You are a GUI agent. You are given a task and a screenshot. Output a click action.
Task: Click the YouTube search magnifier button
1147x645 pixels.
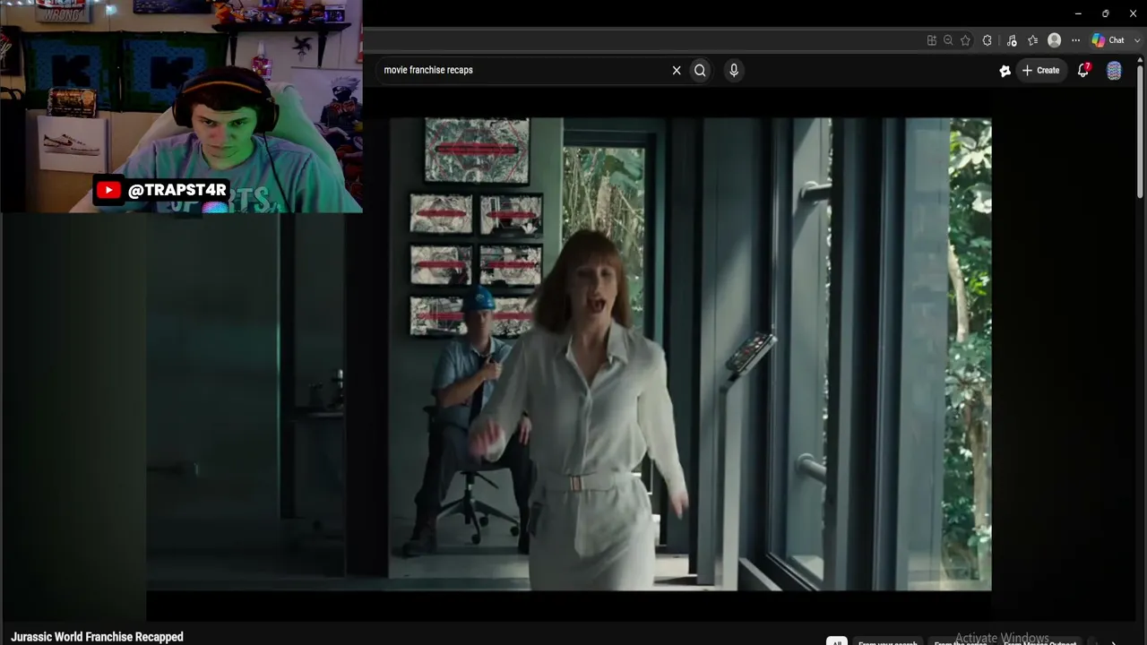pyautogui.click(x=700, y=70)
